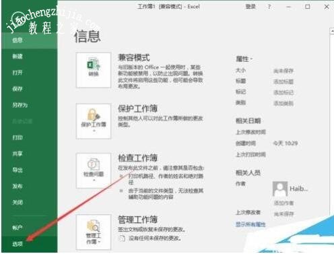This screenshot has width=334, height=254.
Task: Open the 显示所有属性 link
Action: pyautogui.click(x=250, y=224)
